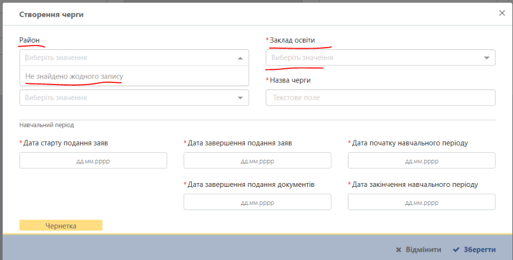Open the dropdown arrow left of Назва черги

pyautogui.click(x=241, y=98)
